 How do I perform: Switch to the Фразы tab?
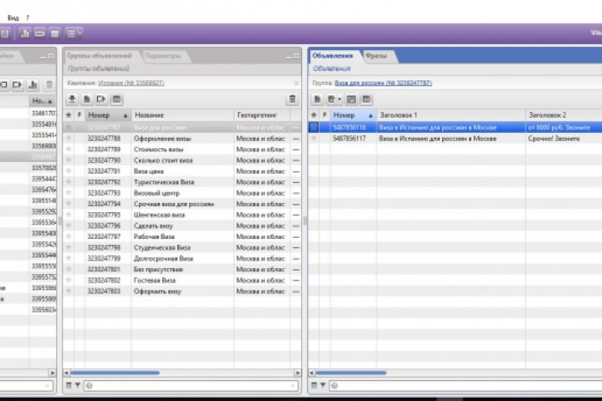[376, 56]
